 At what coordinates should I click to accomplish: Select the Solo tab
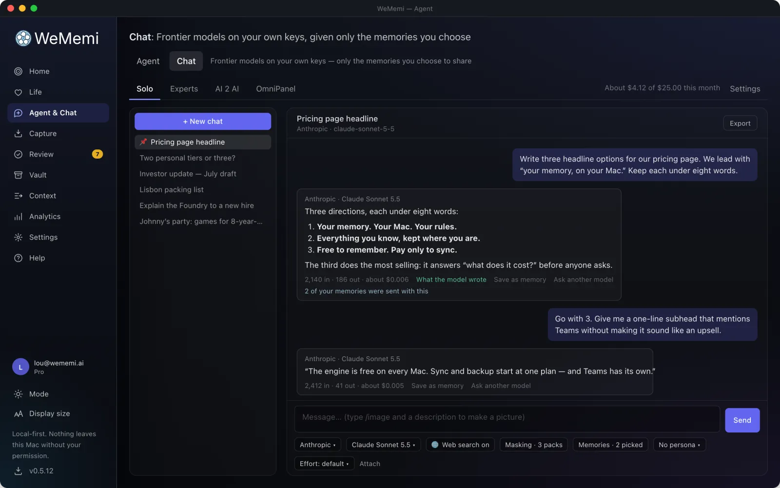[145, 89]
